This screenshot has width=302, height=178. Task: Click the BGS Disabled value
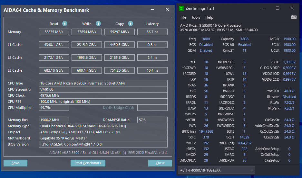[x=206, y=45]
